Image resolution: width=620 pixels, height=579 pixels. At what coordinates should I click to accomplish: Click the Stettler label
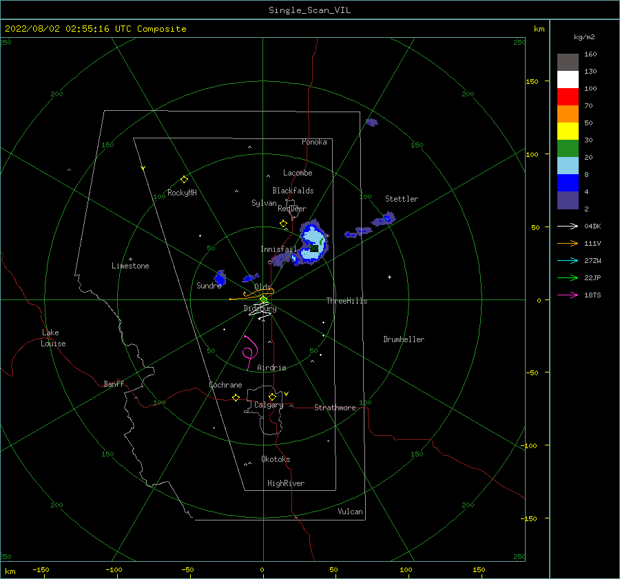[402, 199]
